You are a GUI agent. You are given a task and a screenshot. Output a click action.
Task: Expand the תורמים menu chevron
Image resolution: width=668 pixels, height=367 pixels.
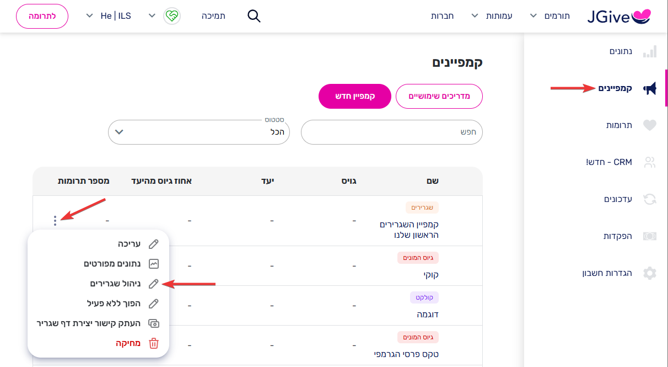coord(533,16)
